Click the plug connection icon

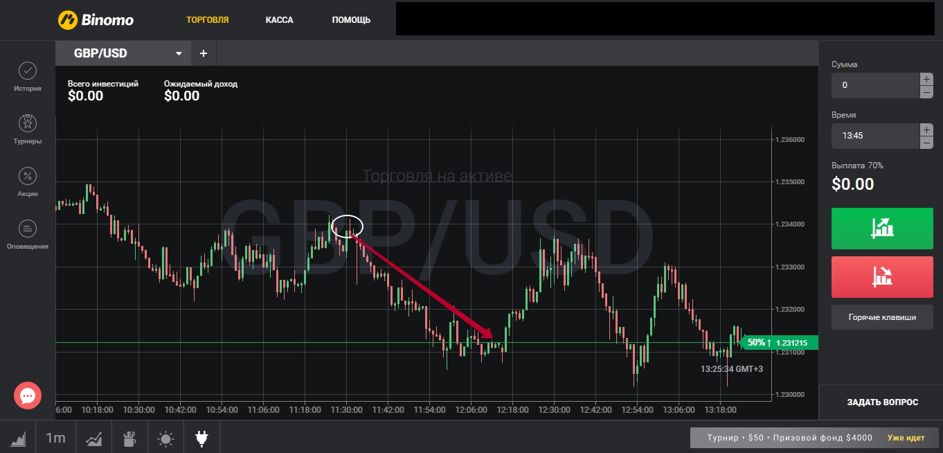pos(201,438)
